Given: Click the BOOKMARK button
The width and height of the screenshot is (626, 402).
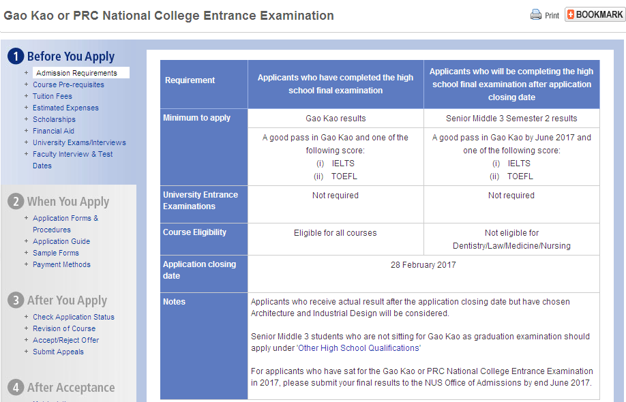Looking at the screenshot, I should pos(595,15).
